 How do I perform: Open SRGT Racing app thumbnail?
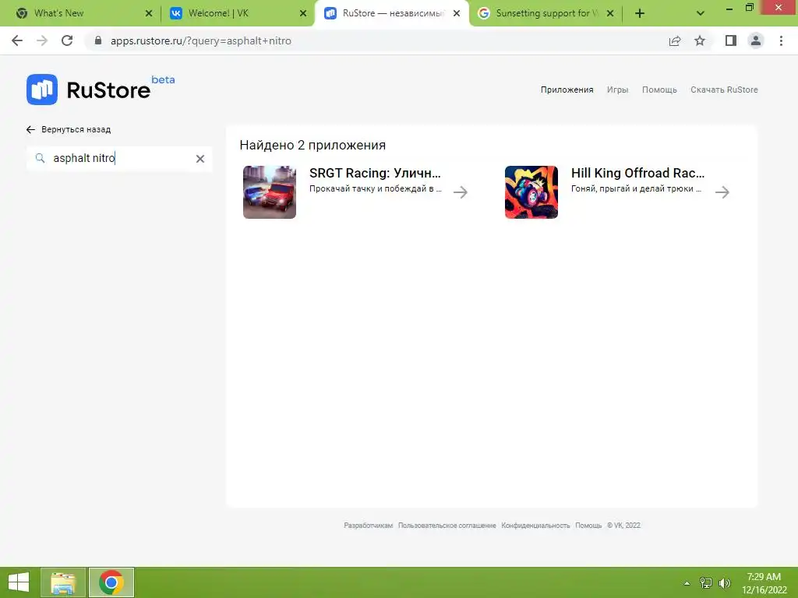tap(269, 192)
